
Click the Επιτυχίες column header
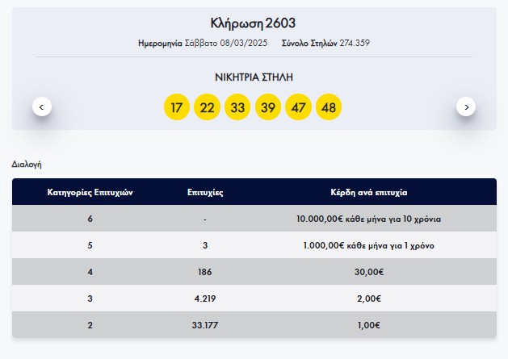[x=205, y=192]
